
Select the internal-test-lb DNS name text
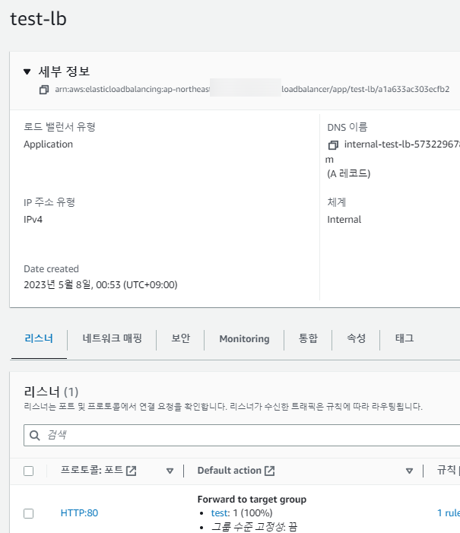tap(402, 144)
